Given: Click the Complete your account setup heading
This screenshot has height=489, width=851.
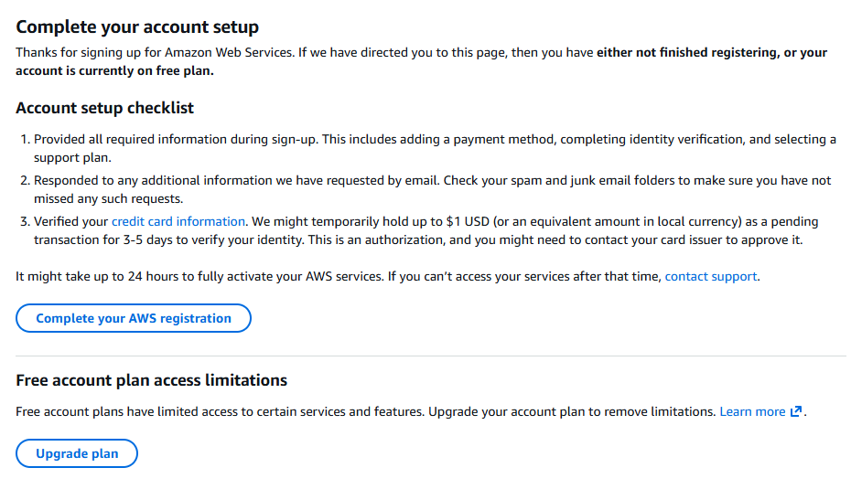Looking at the screenshot, I should (x=137, y=27).
